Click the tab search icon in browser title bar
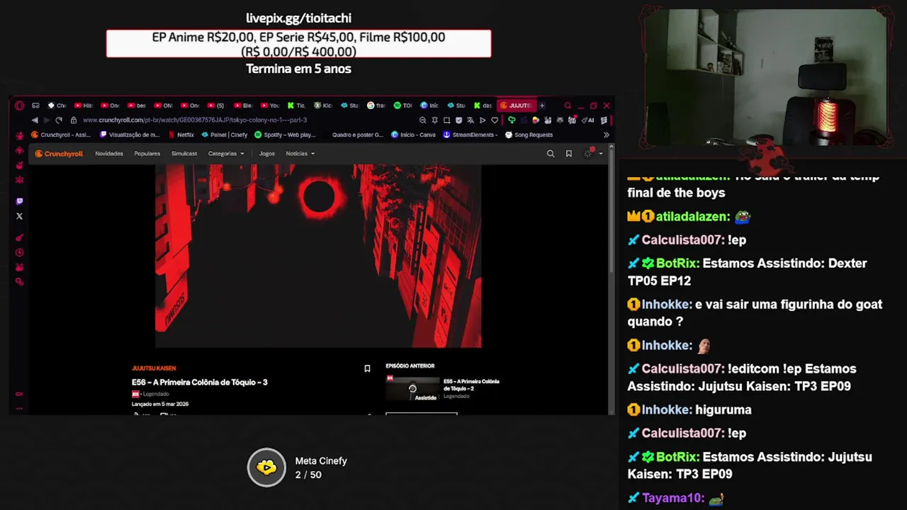Viewport: 907px width, 510px height. click(568, 106)
